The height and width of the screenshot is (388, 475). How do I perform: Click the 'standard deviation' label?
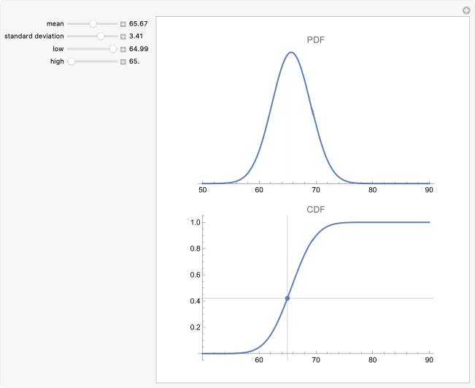34,36
